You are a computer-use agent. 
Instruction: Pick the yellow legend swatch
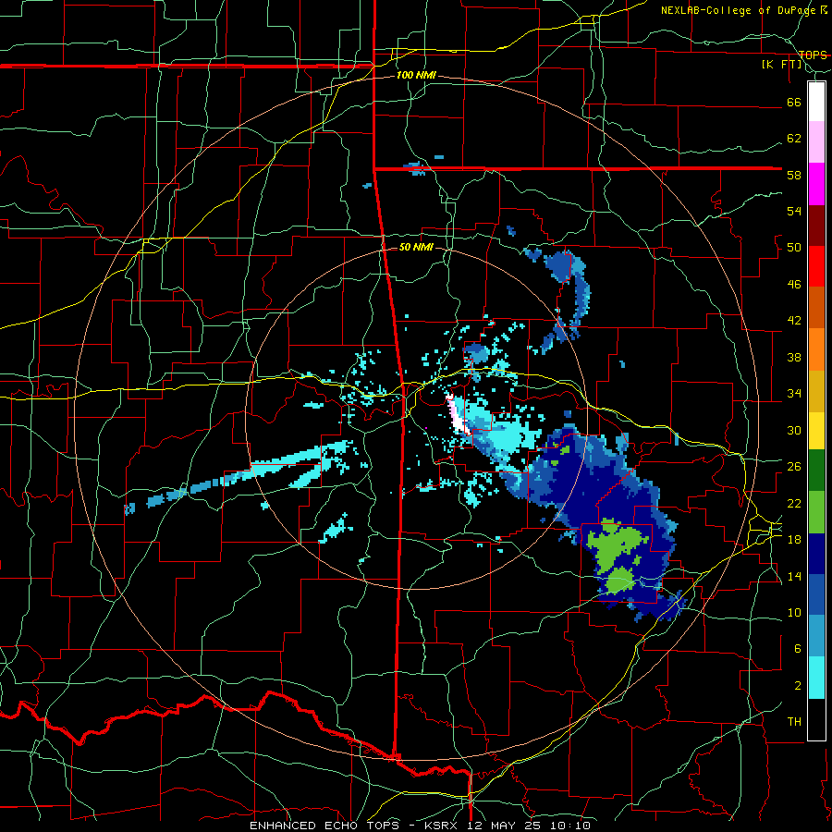click(816, 431)
